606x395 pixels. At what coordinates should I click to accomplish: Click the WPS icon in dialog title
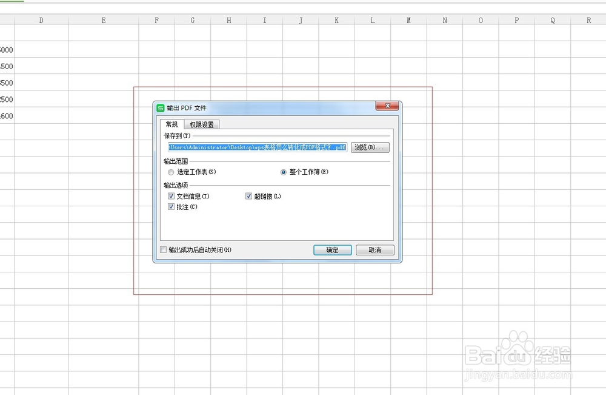(x=161, y=108)
